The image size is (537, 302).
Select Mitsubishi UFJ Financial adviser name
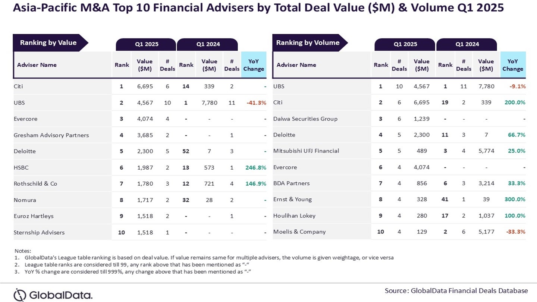click(x=306, y=151)
